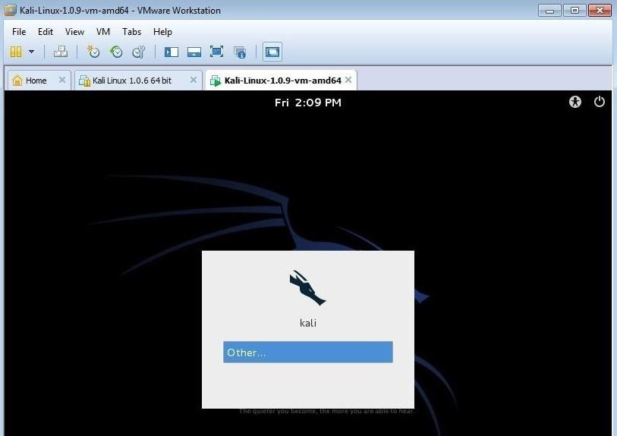Click the power icon on login screen
The width and height of the screenshot is (617, 436).
pos(600,102)
